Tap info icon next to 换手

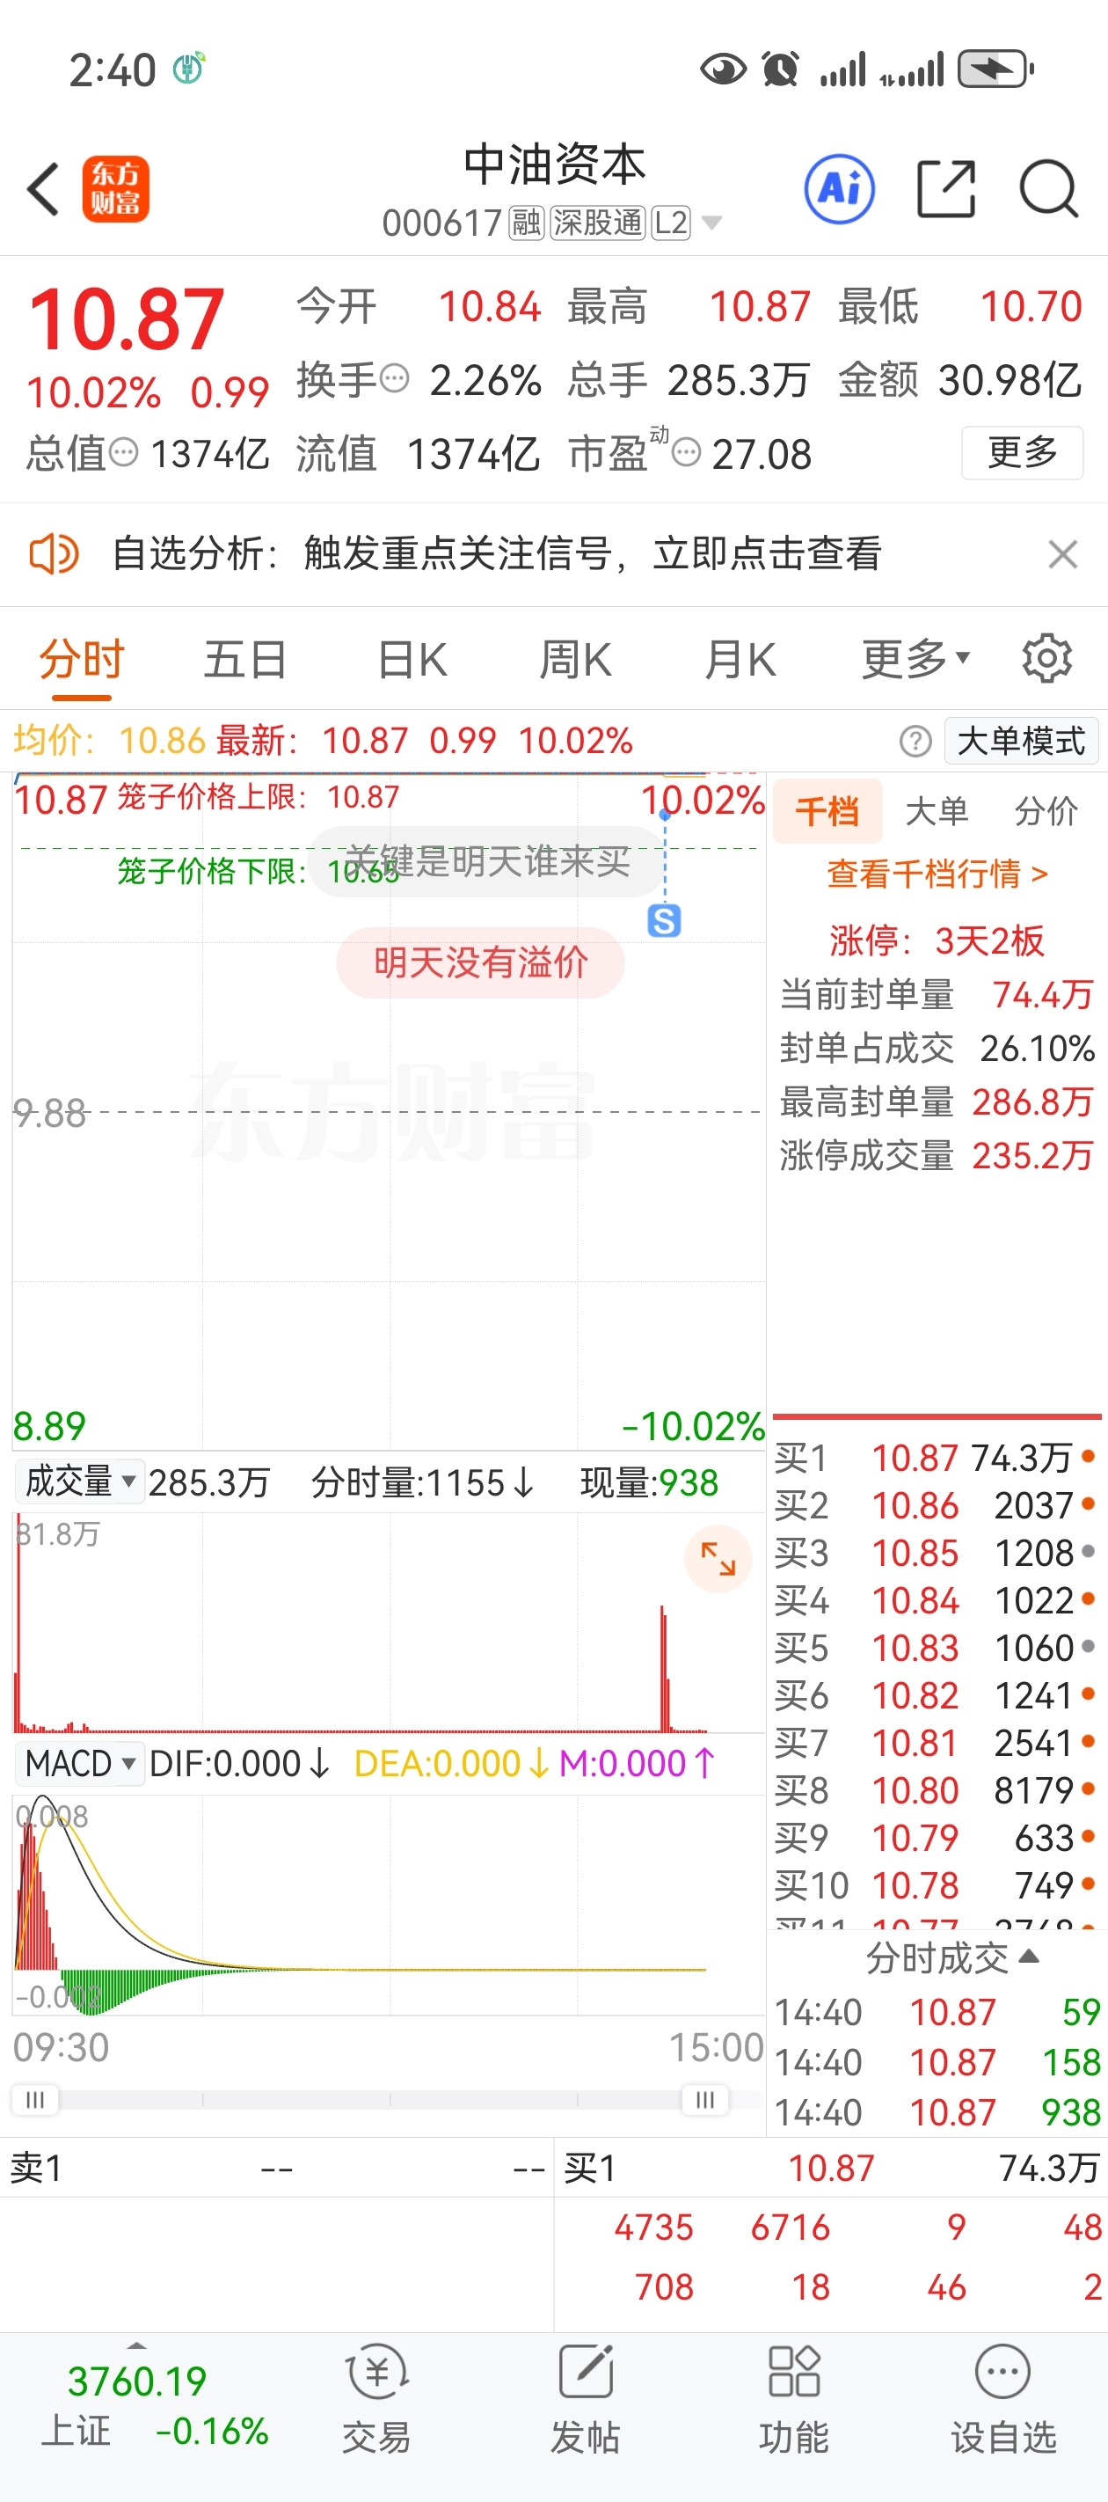coord(394,377)
